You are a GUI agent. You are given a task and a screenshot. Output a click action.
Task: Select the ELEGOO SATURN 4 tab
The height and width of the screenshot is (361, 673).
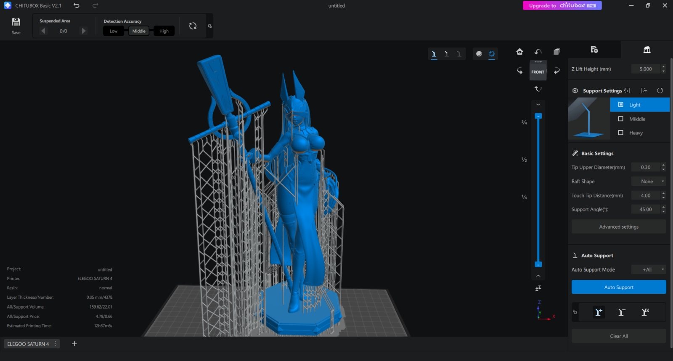[28, 344]
